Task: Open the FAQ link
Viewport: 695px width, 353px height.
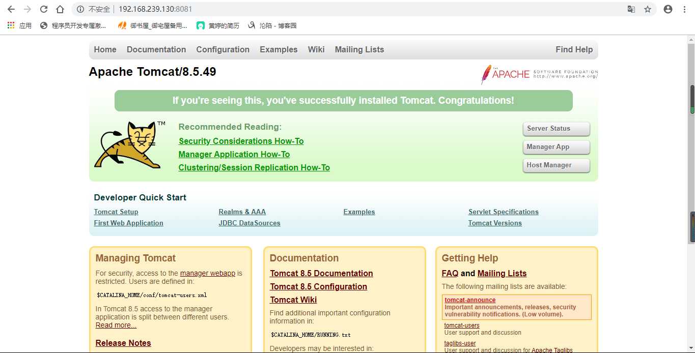Action: (450, 274)
